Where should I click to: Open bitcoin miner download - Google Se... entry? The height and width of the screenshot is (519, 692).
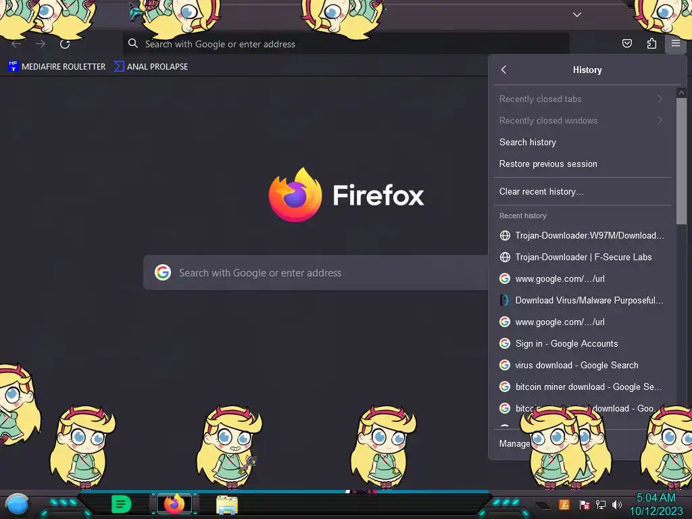click(x=582, y=387)
